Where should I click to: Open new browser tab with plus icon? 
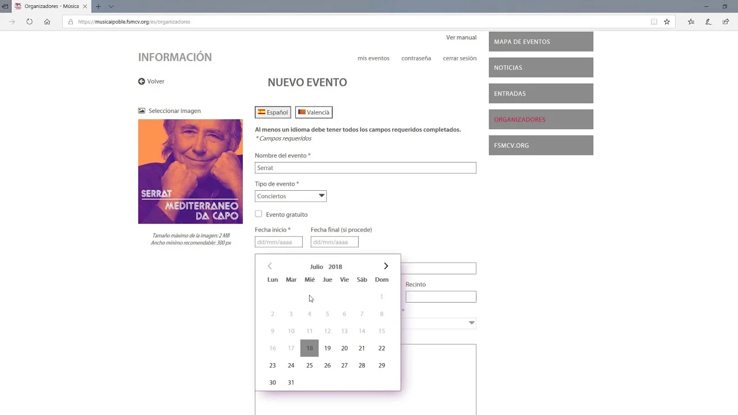point(98,6)
